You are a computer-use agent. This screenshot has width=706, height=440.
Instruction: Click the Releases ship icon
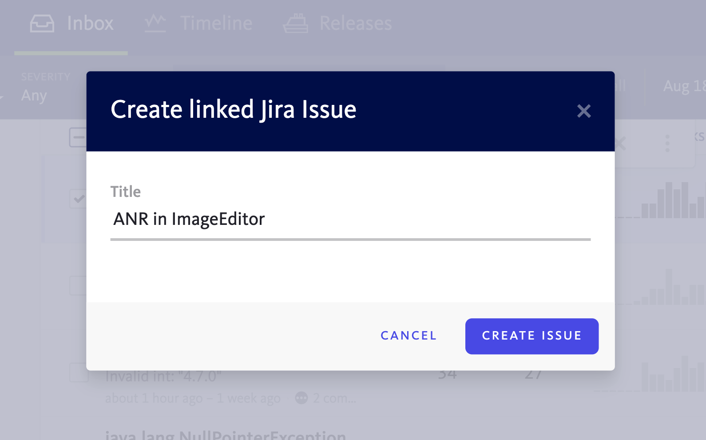click(x=295, y=24)
